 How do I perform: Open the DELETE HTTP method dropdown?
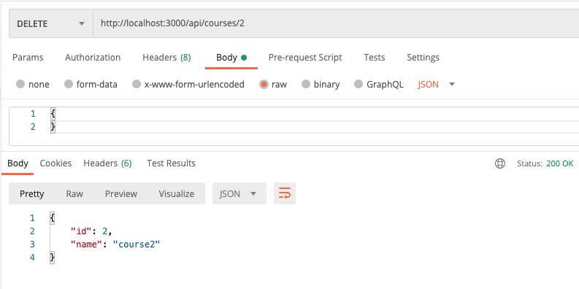click(x=51, y=23)
